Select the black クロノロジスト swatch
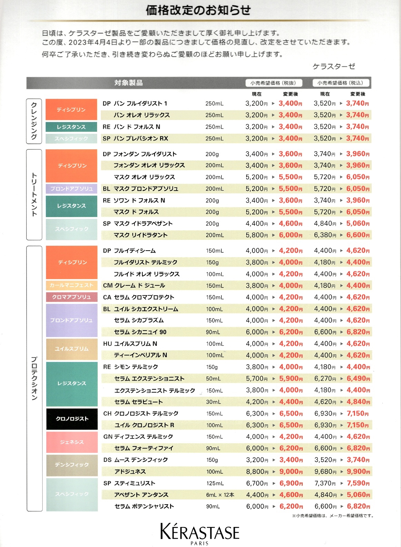 click(72, 419)
